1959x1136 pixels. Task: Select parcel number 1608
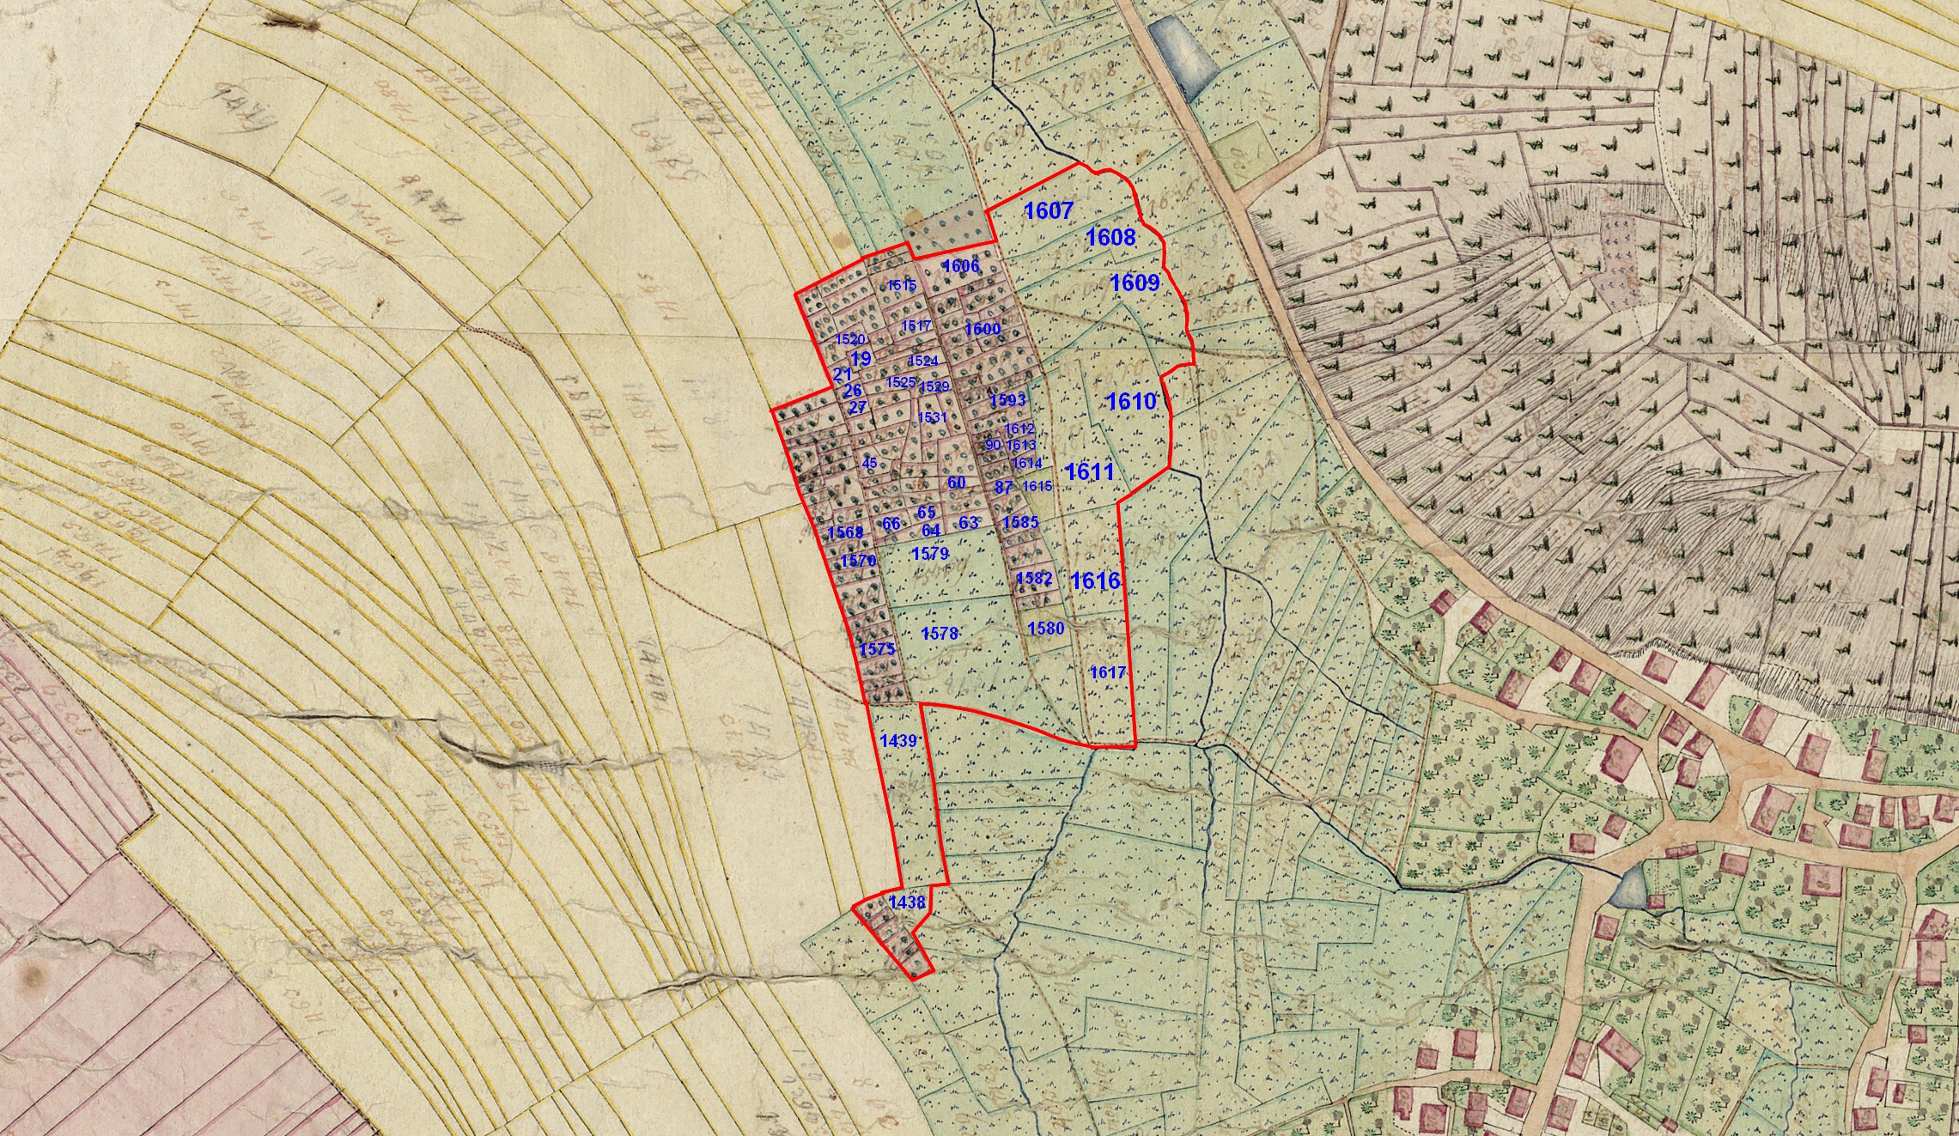1110,238
